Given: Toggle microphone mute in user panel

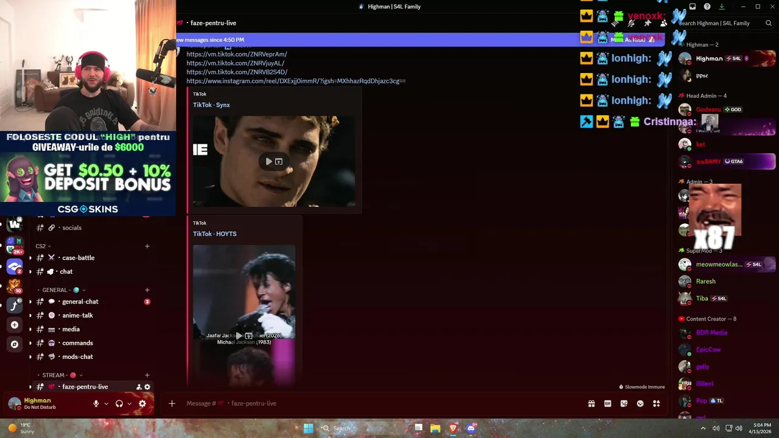Looking at the screenshot, I should (96, 403).
